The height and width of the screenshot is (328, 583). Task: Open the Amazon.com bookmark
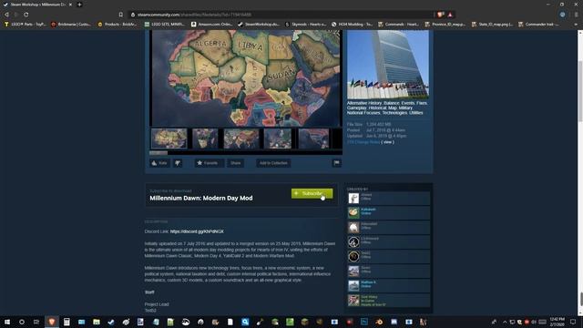pyautogui.click(x=211, y=25)
